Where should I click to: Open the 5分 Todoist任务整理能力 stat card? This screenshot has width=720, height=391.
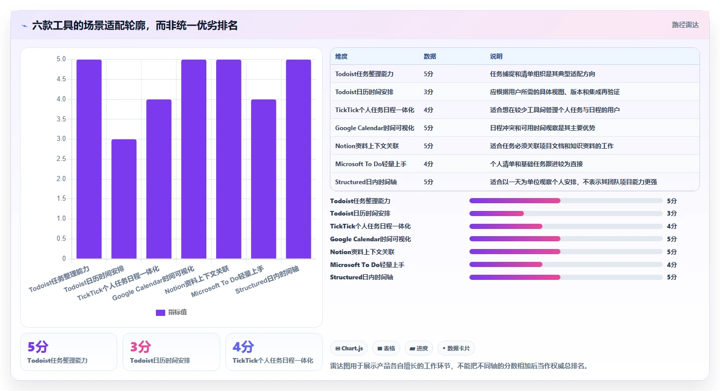(69, 352)
